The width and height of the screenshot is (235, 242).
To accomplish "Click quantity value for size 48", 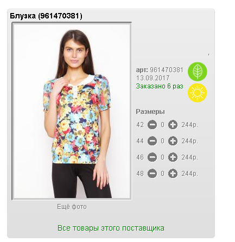I will (x=162, y=174).
